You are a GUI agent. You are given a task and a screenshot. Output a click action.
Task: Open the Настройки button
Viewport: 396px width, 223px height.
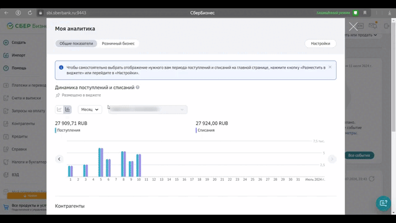pyautogui.click(x=321, y=43)
